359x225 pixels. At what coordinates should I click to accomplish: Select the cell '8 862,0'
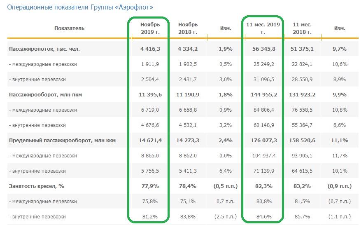[188, 156]
